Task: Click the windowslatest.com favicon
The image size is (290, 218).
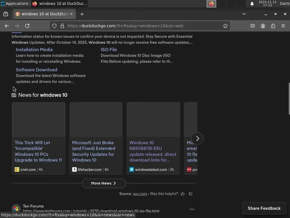Action: pos(132,169)
